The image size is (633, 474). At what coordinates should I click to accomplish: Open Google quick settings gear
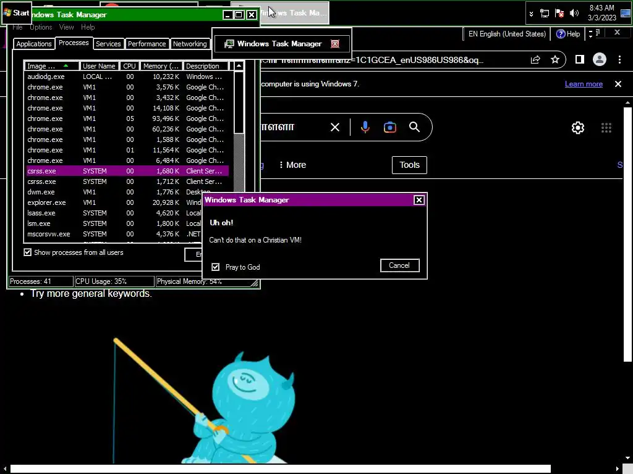578,128
